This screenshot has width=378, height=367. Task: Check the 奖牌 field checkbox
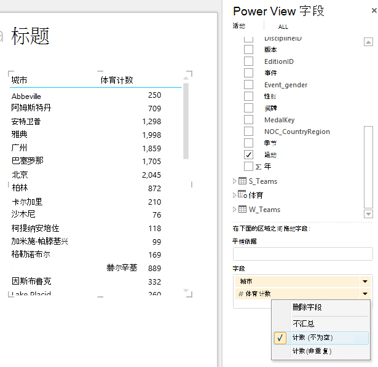point(248,108)
